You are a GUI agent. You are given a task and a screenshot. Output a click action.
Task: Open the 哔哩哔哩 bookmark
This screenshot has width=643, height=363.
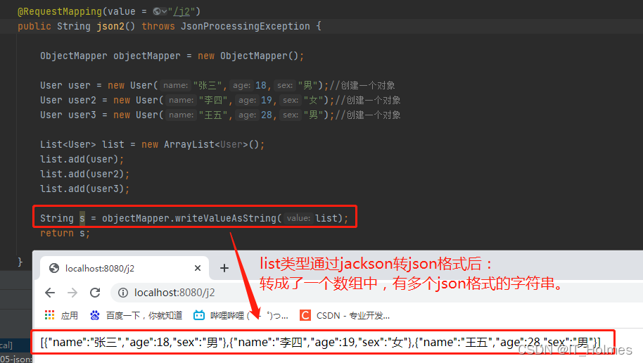coord(241,315)
